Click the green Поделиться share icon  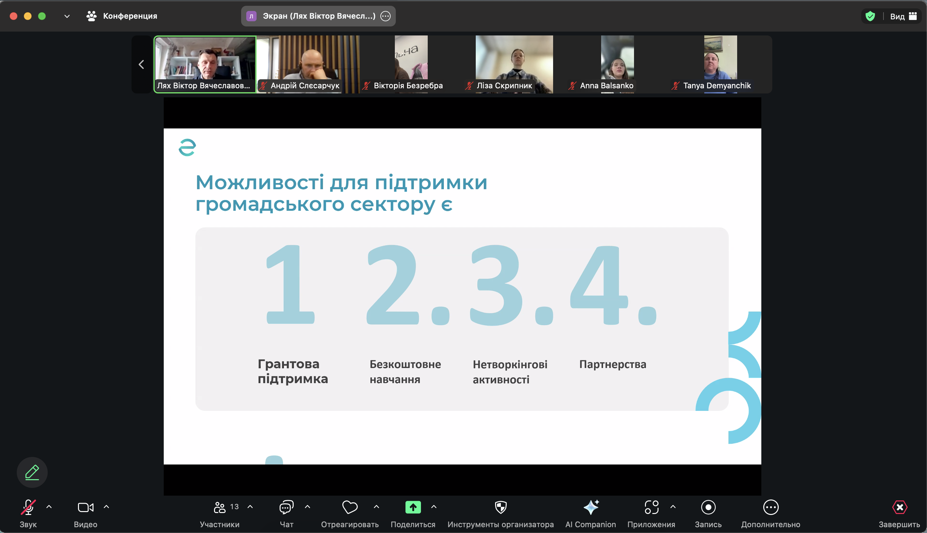413,507
